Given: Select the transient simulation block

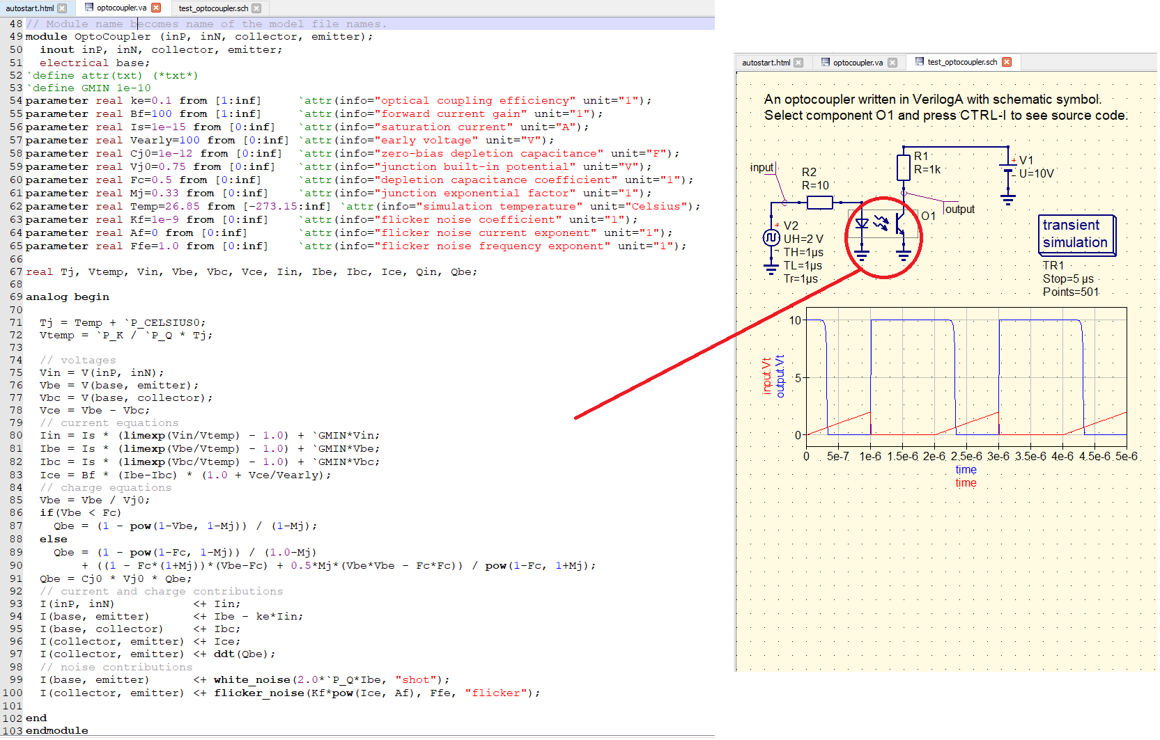Looking at the screenshot, I should coord(1076,235).
